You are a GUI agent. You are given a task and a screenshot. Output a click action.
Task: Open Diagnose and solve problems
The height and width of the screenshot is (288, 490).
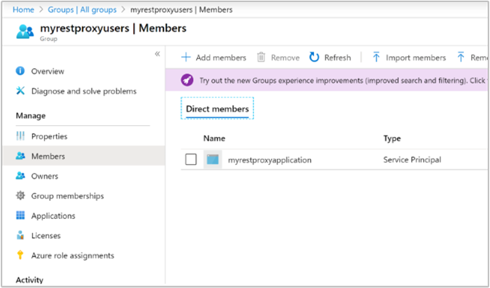tap(83, 91)
